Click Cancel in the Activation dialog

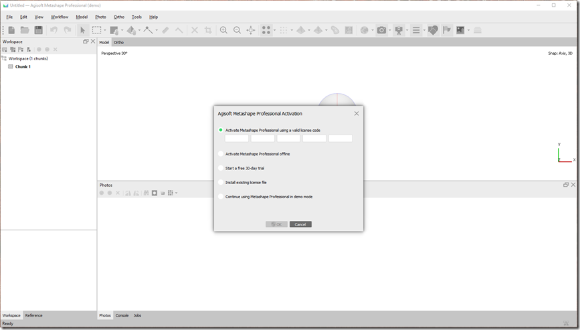pos(300,224)
